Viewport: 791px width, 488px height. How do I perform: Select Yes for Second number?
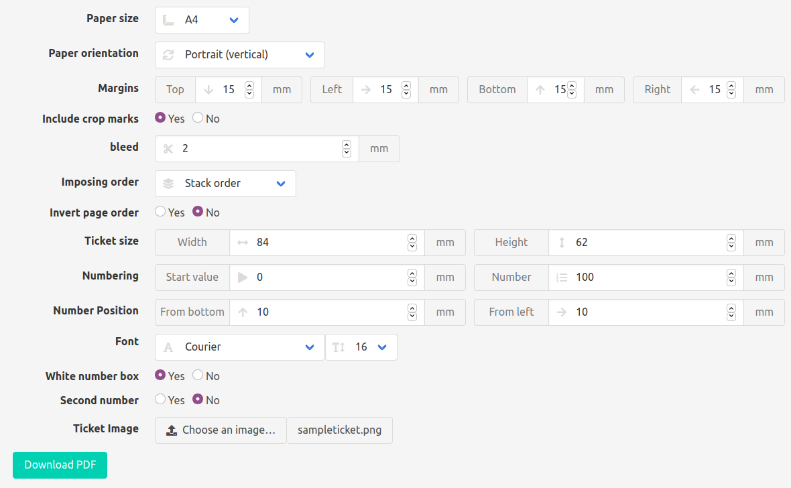160,399
